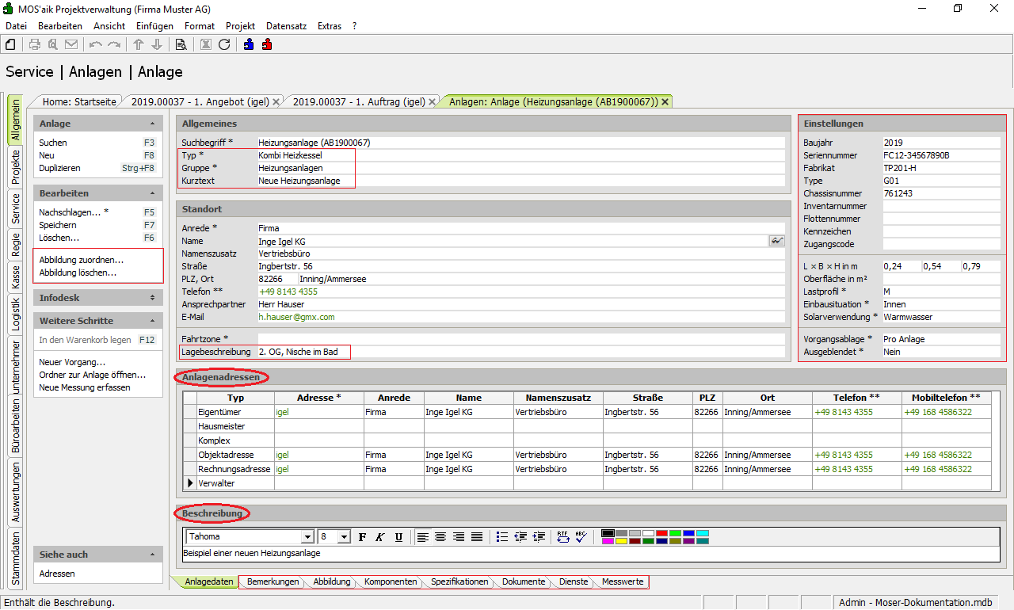
Task: Open the document search toolbar icon
Action: [x=181, y=44]
